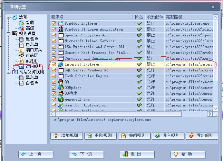Collapse the 规则设置 tree node
This screenshot has height=161, width=223.
click(x=9, y=34)
